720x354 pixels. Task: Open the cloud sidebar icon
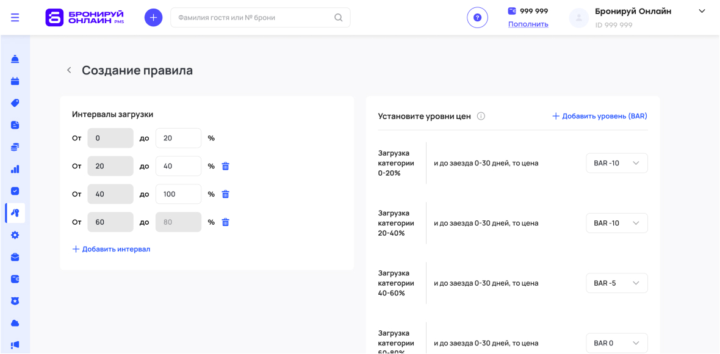15,323
